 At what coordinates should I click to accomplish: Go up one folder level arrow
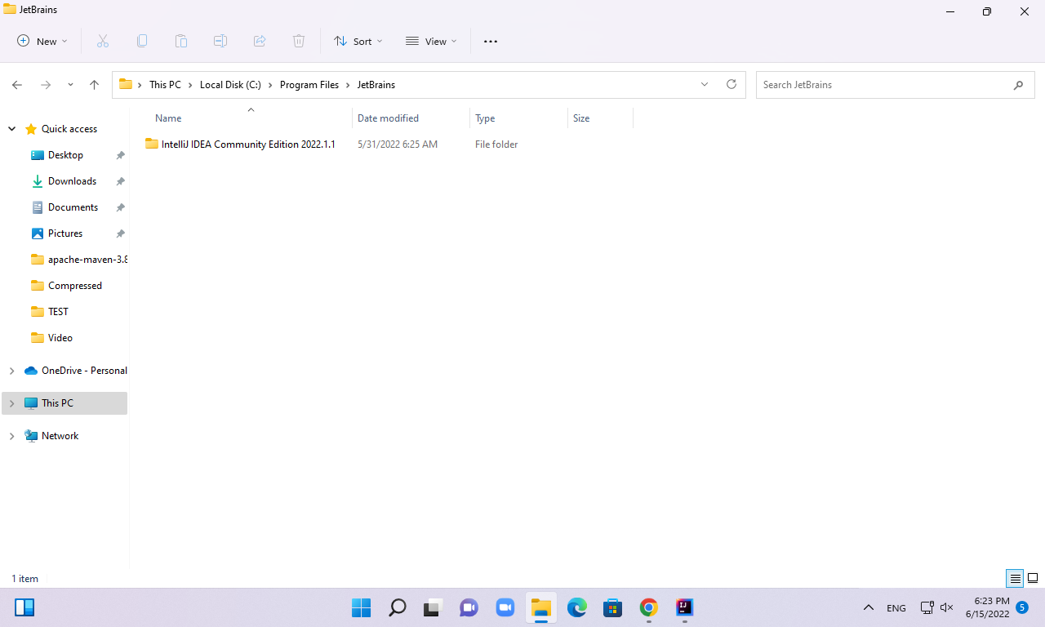pos(94,85)
